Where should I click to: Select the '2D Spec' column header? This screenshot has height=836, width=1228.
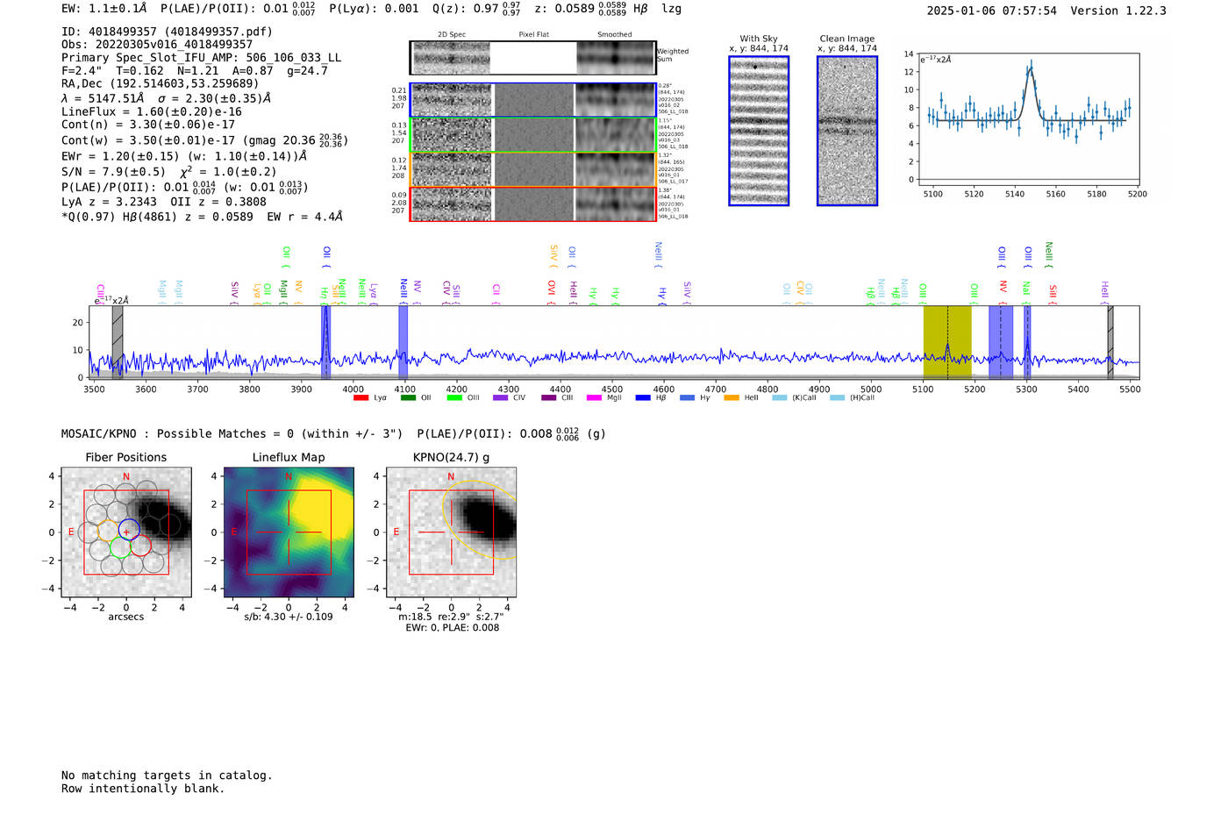[452, 35]
